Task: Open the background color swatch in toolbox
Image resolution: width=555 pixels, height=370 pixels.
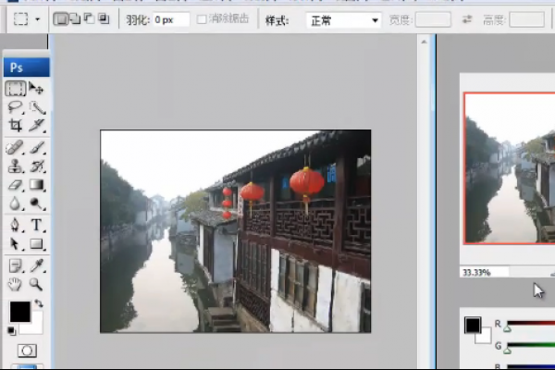Action: (35, 327)
